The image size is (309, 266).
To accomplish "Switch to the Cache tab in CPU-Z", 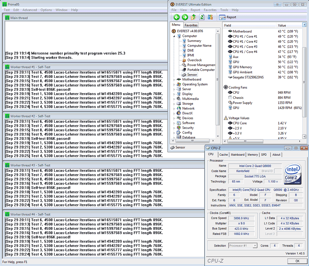I will click(x=224, y=155).
